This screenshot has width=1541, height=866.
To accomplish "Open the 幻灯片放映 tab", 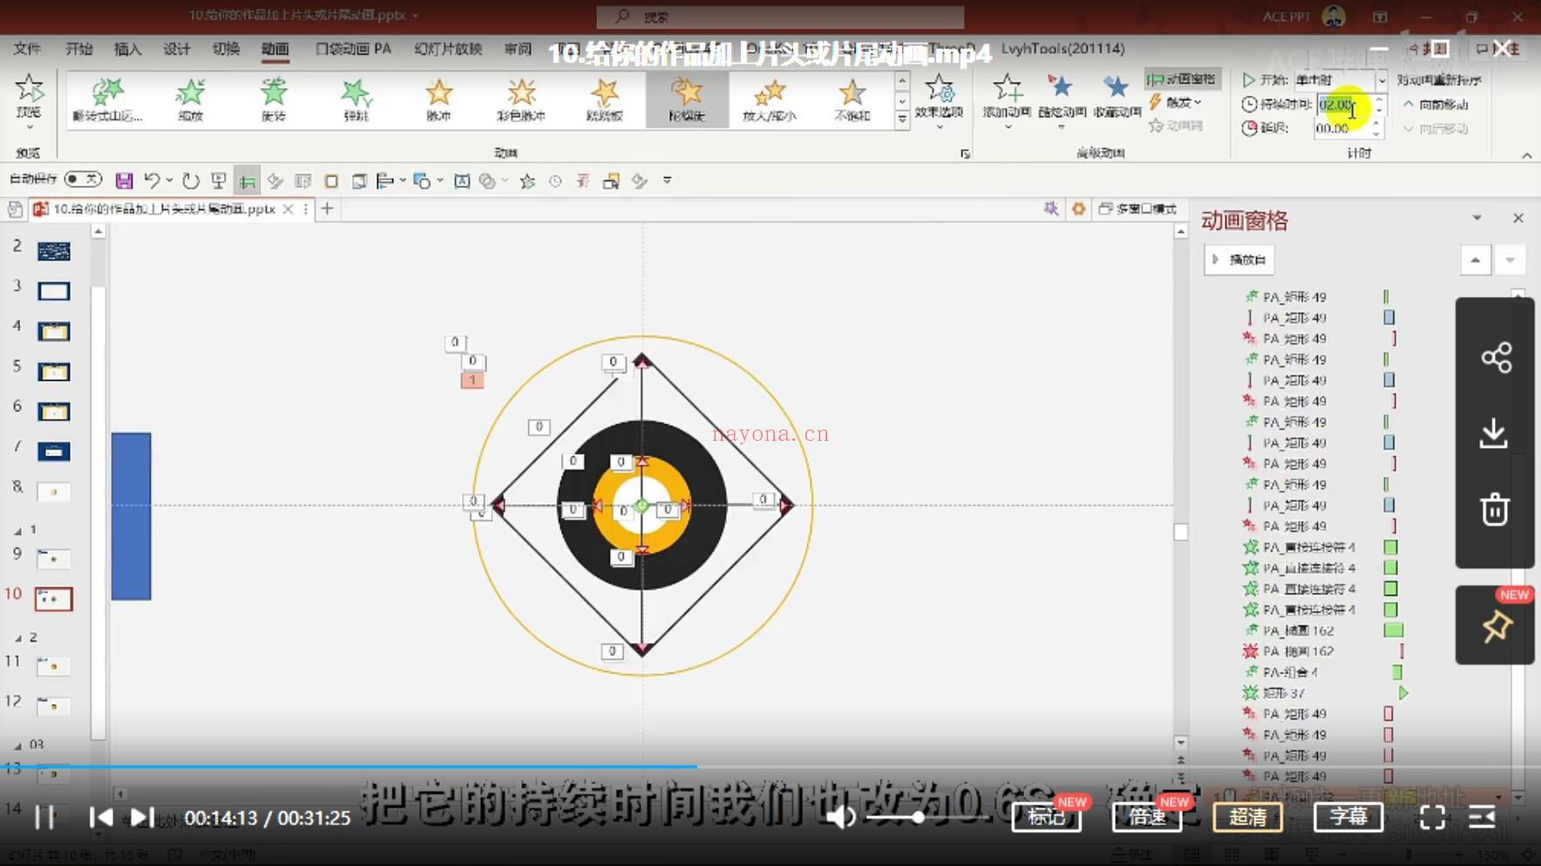I will pyautogui.click(x=448, y=49).
